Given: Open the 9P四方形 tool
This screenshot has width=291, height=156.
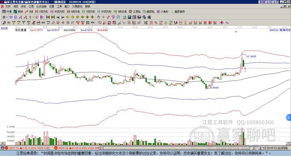Looking at the screenshot, I should point(58,11).
